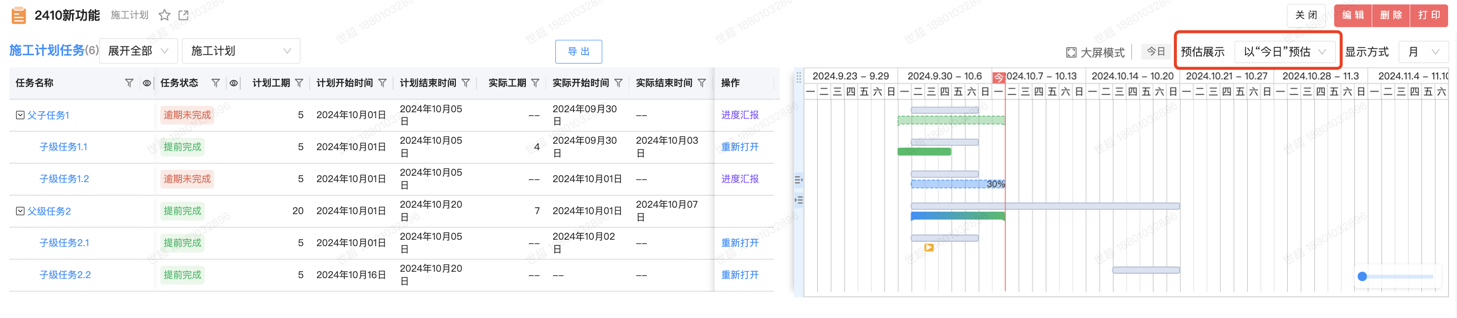Toggle eye visibility on 任务状态 column

coord(233,83)
